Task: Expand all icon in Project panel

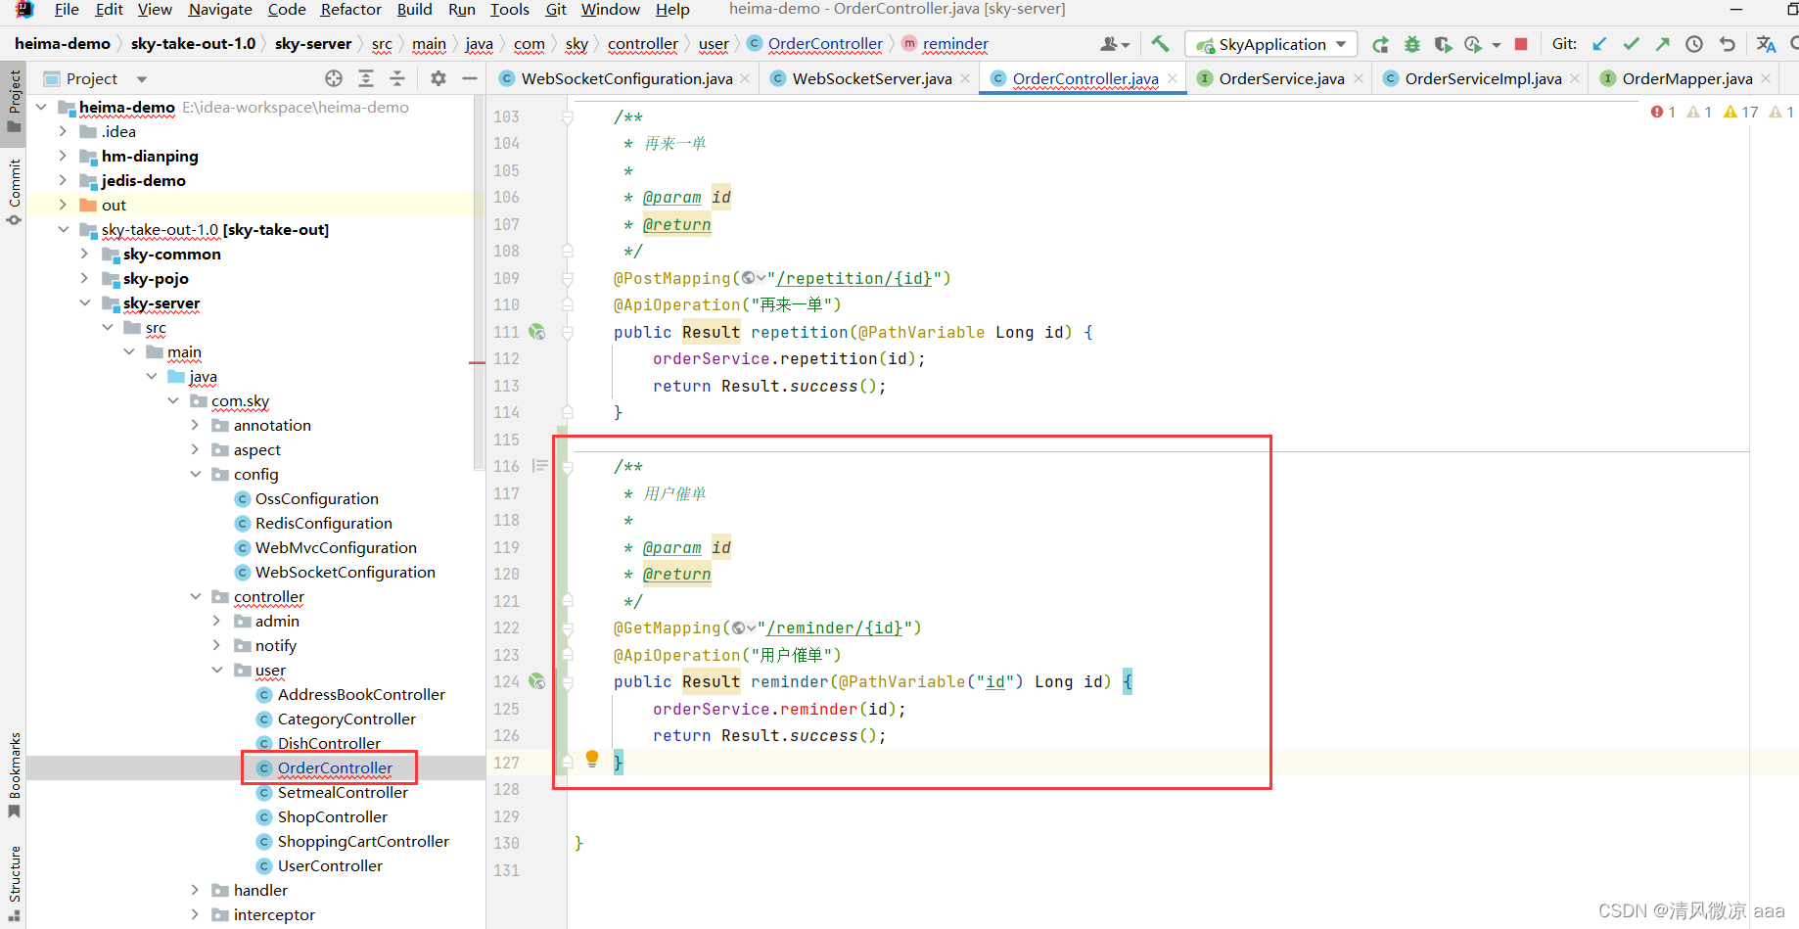Action: (366, 78)
